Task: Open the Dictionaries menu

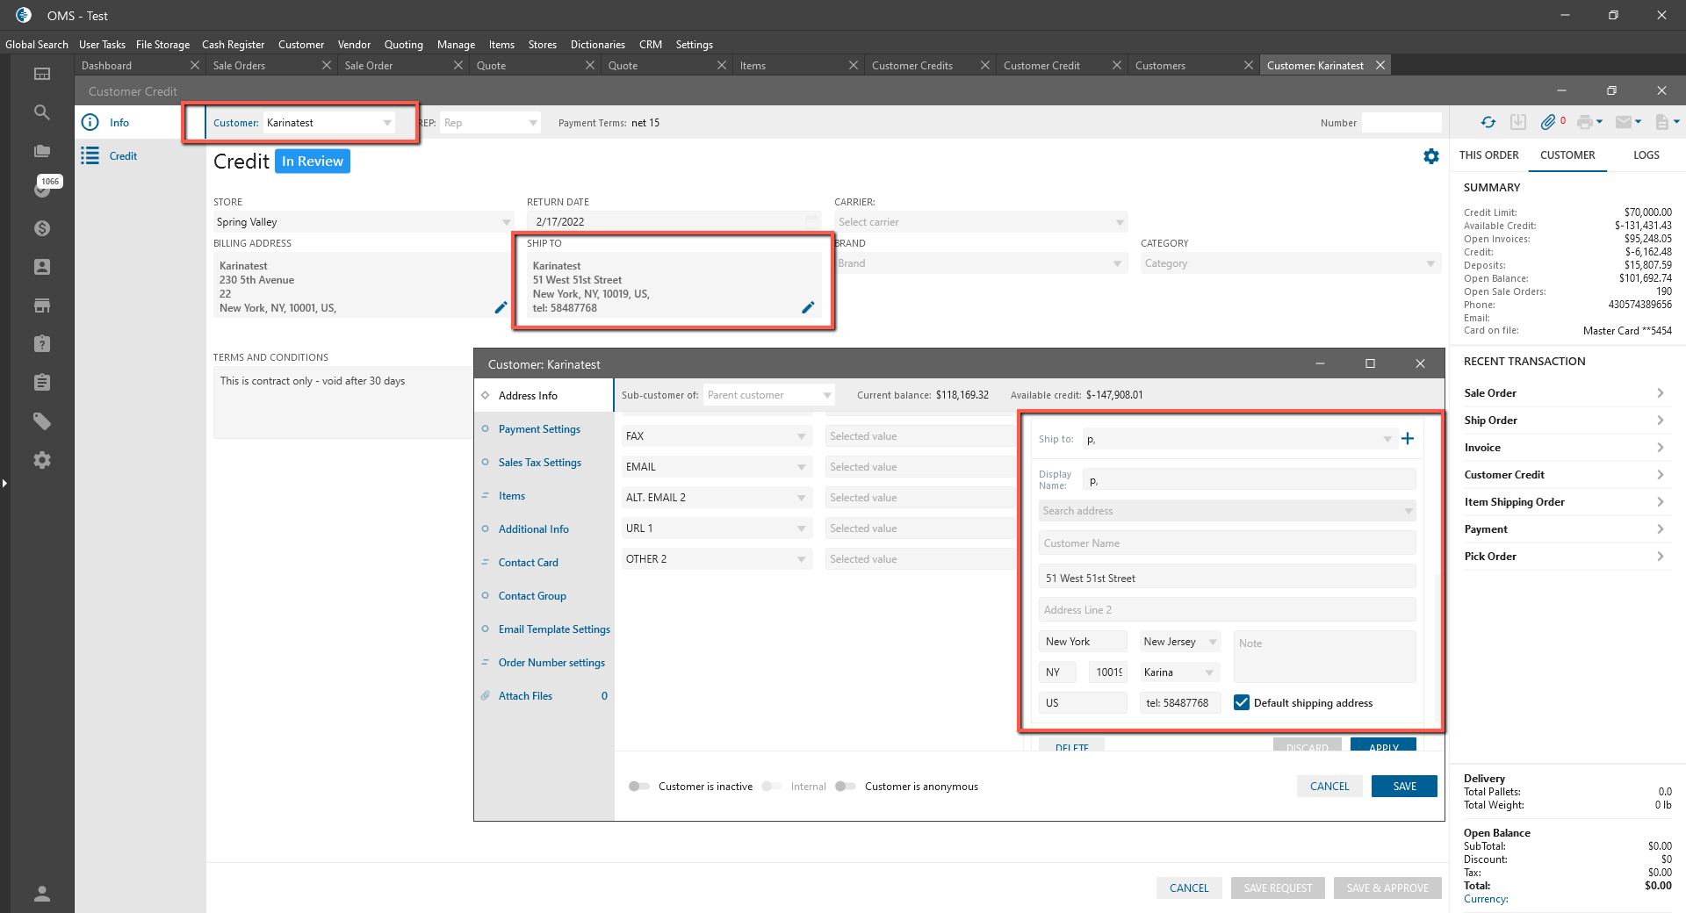Action: (x=597, y=45)
